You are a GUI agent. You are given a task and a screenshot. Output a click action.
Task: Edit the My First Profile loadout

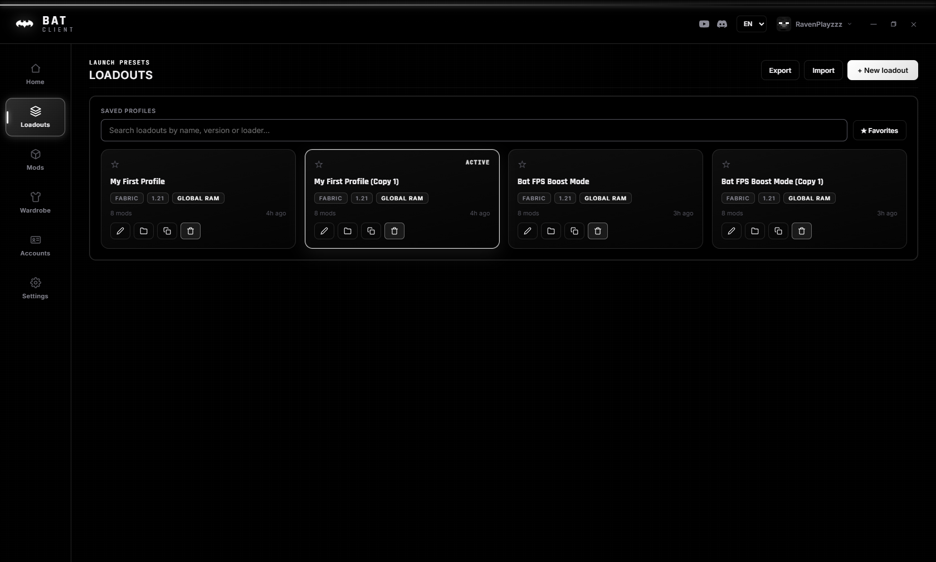[x=120, y=231]
